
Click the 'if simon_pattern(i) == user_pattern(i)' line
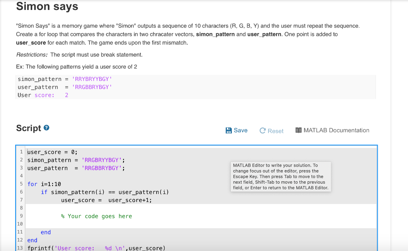coord(105,192)
